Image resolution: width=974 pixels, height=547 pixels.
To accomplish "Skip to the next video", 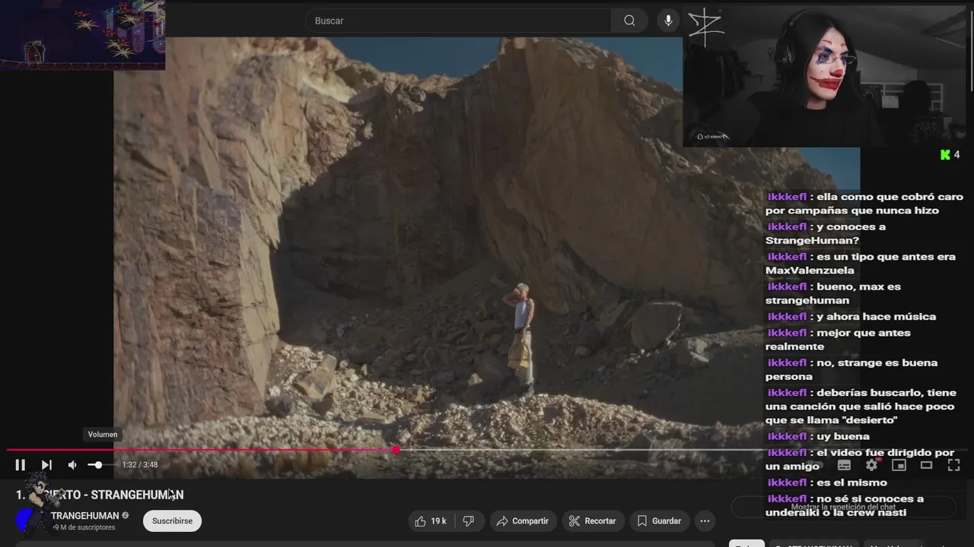I will (x=46, y=465).
